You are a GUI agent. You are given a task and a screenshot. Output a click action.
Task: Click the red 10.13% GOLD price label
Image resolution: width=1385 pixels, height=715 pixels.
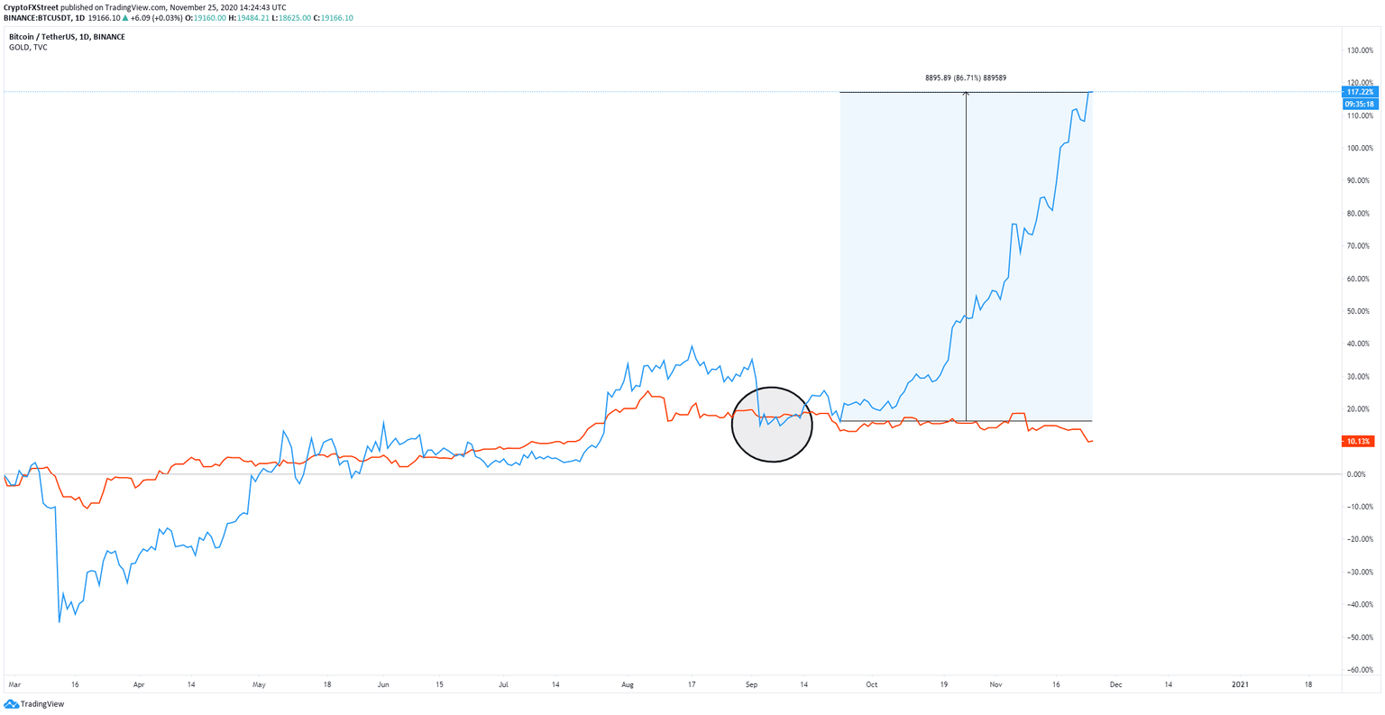(1360, 441)
